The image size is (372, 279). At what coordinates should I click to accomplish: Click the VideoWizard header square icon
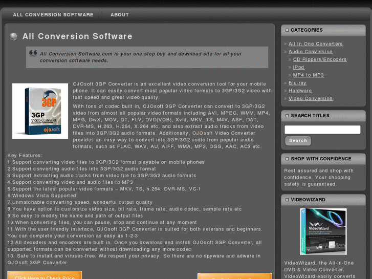(x=287, y=200)
